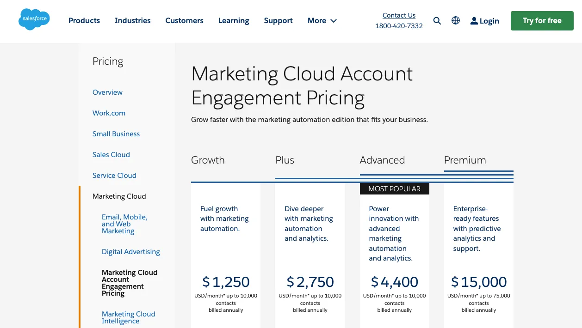The width and height of the screenshot is (582, 328).
Task: Open the Industries menu
Action: coord(133,20)
